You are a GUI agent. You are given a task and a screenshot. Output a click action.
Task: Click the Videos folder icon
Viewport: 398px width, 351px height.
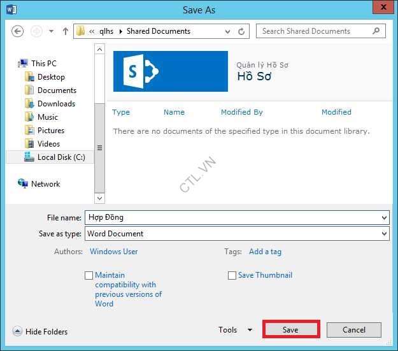(29, 144)
